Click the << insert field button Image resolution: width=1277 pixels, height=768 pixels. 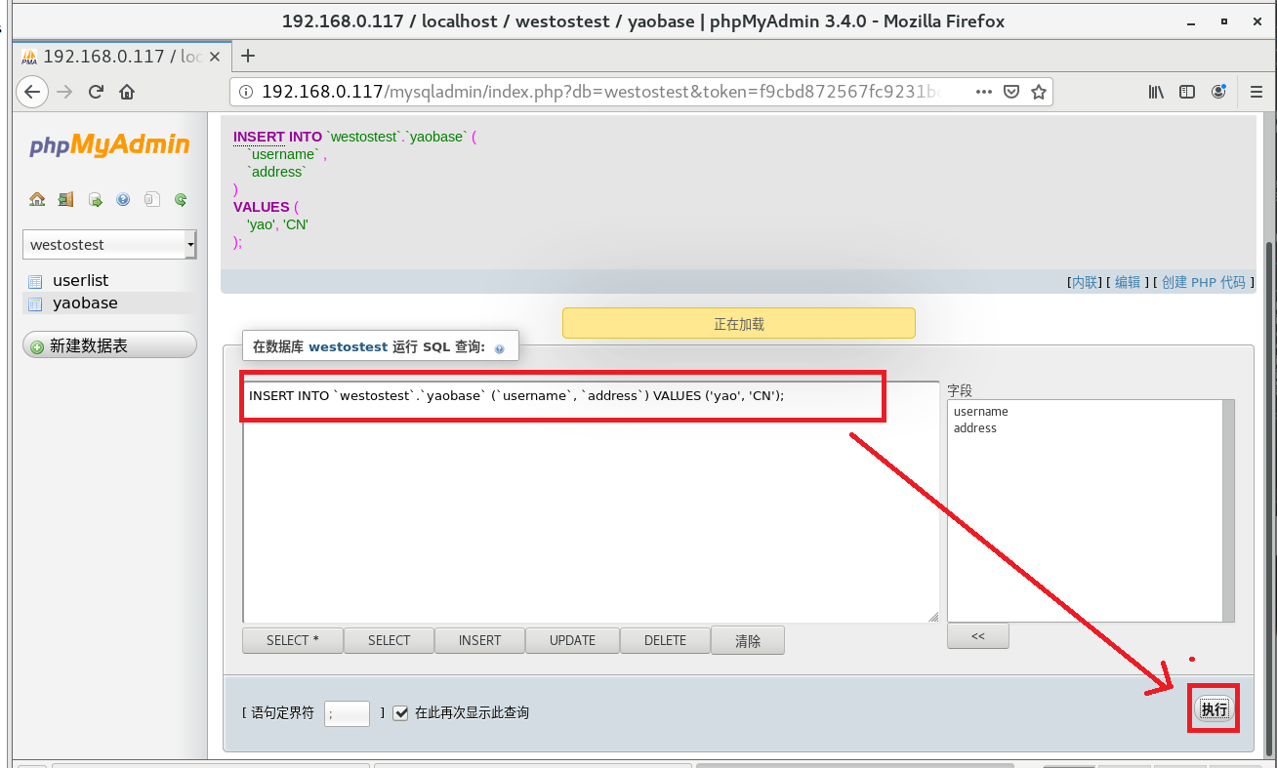[x=977, y=636]
